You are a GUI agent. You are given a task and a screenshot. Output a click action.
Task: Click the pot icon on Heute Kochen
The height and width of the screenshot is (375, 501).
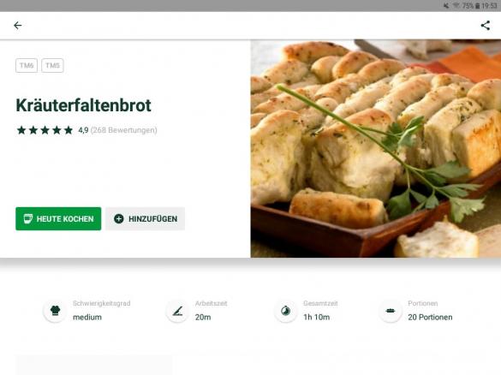click(28, 218)
